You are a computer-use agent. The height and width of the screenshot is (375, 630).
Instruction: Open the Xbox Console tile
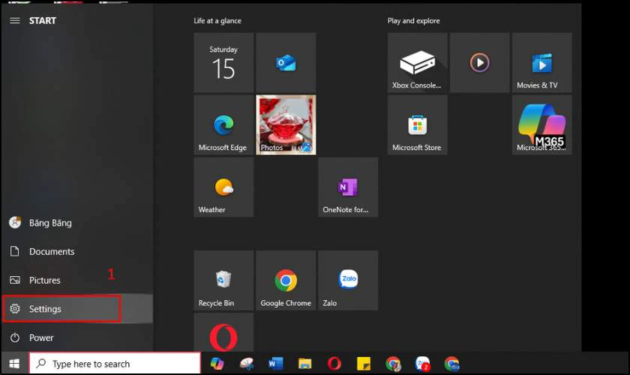[x=418, y=63]
